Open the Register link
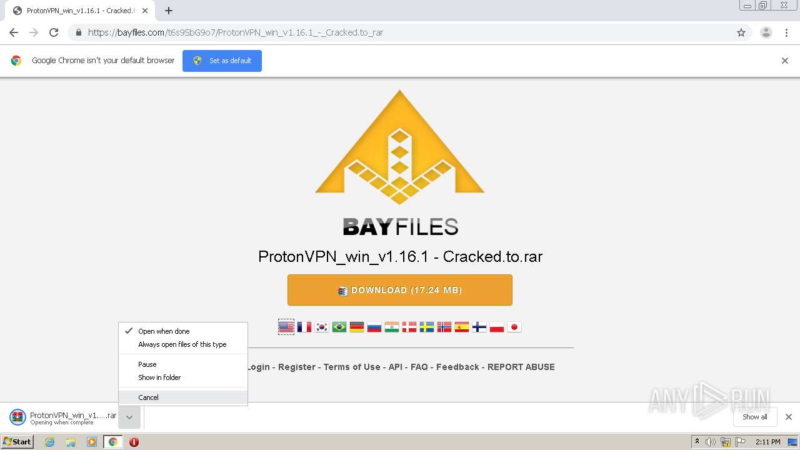The image size is (800, 450). click(x=297, y=367)
